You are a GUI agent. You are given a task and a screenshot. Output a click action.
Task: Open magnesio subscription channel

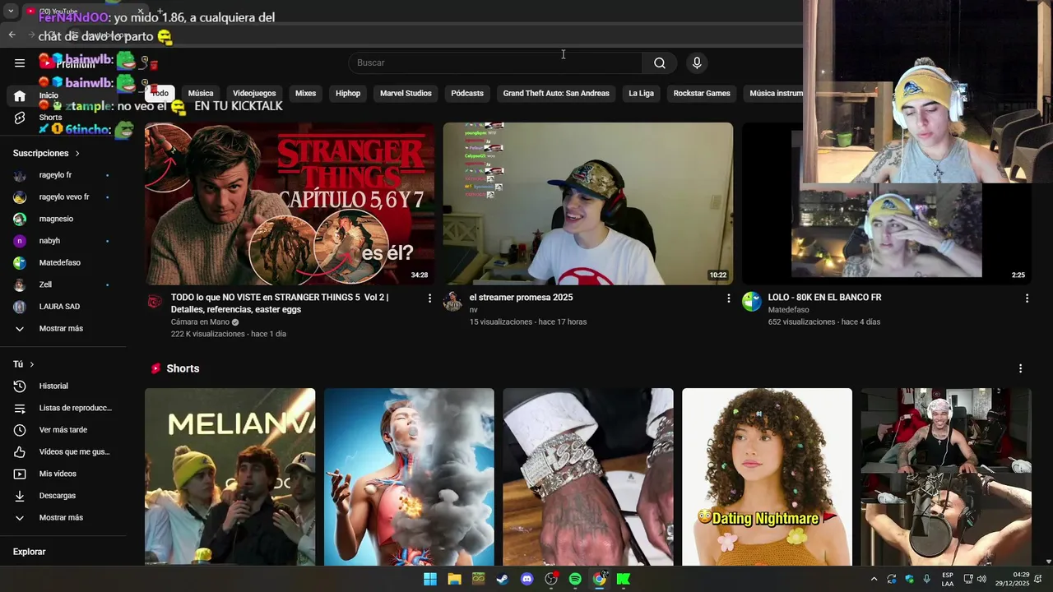[63, 219]
